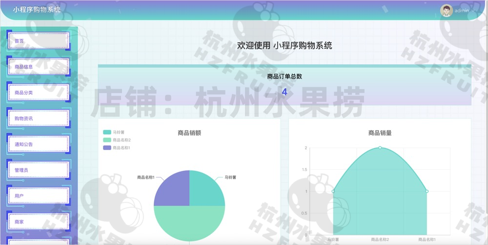Viewport: 488px width, 245px height.
Task: Open the 用户 management entry
Action: (x=38, y=196)
